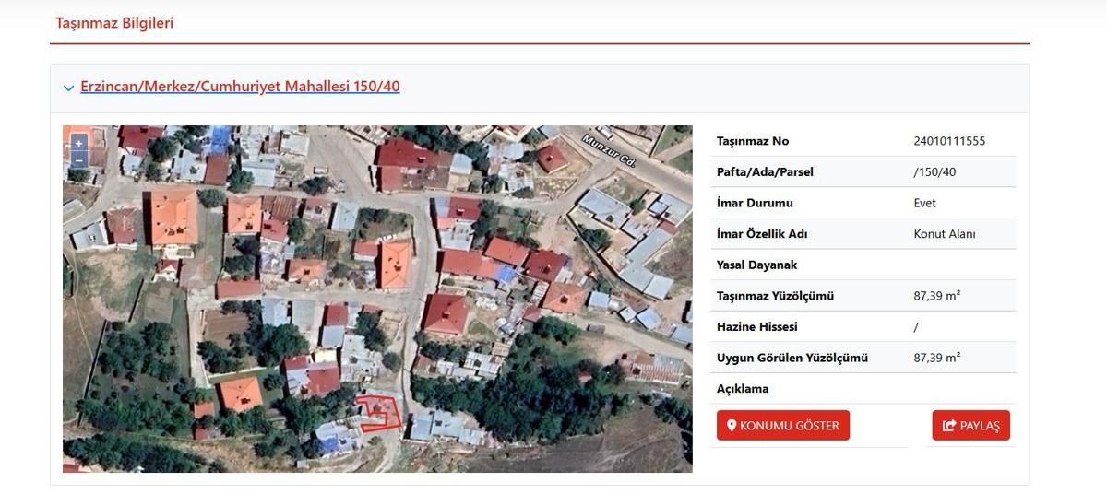
Task: Click the Hazine Hissesi row label
Action: [757, 327]
